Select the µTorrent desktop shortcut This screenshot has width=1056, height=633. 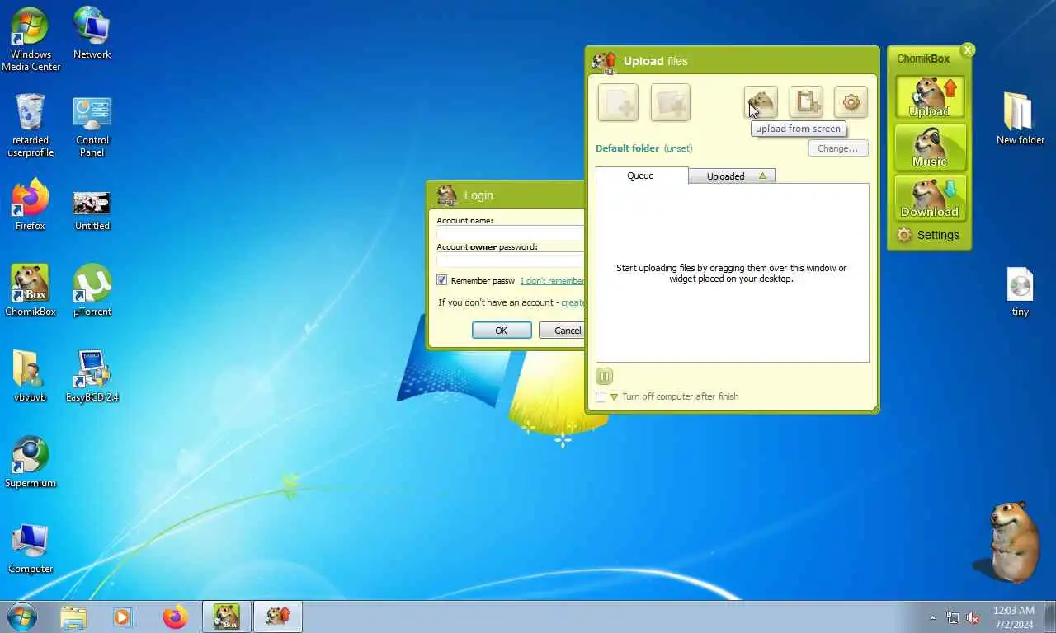click(x=92, y=290)
